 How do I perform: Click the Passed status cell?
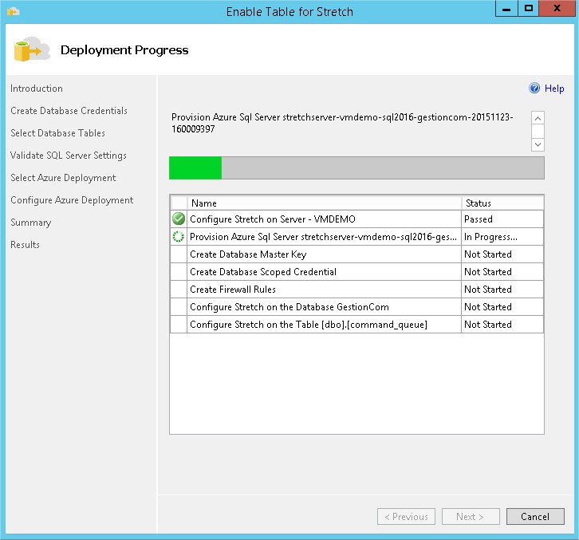502,219
